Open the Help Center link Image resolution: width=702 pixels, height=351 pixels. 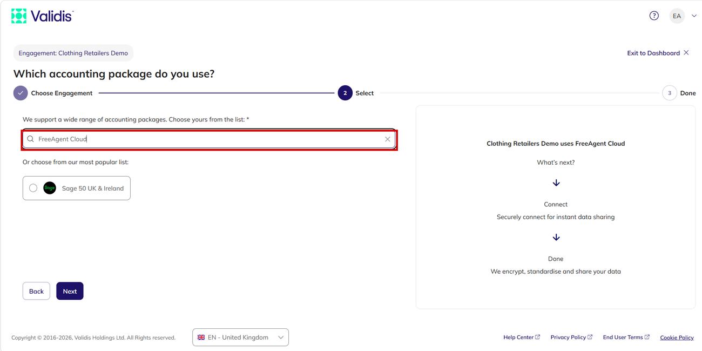[522, 337]
